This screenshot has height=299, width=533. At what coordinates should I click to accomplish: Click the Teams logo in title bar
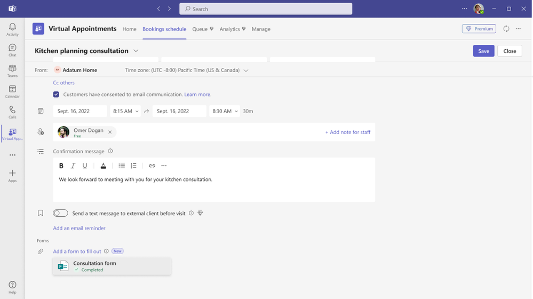click(12, 9)
